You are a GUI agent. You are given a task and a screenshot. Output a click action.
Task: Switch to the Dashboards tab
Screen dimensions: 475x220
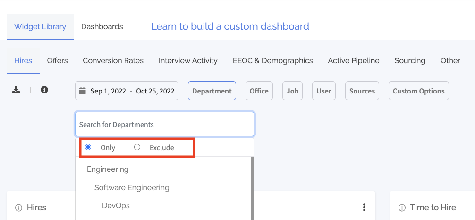pyautogui.click(x=102, y=27)
